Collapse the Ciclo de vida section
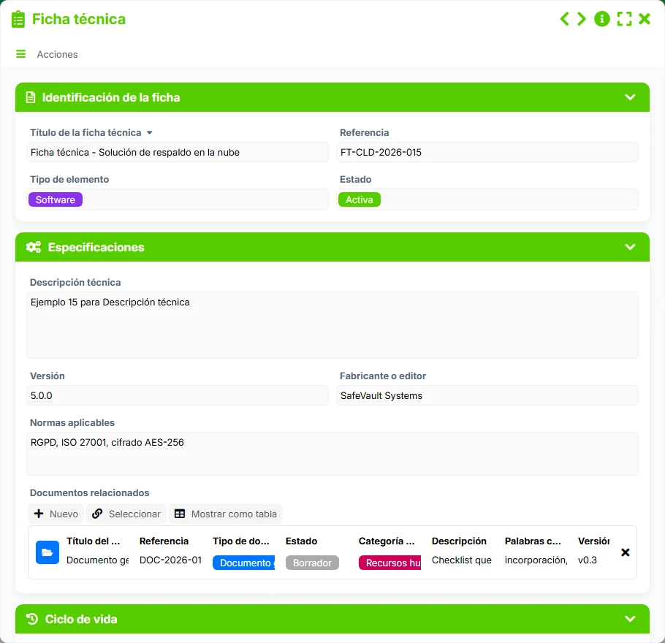The width and height of the screenshot is (665, 643). (x=630, y=619)
